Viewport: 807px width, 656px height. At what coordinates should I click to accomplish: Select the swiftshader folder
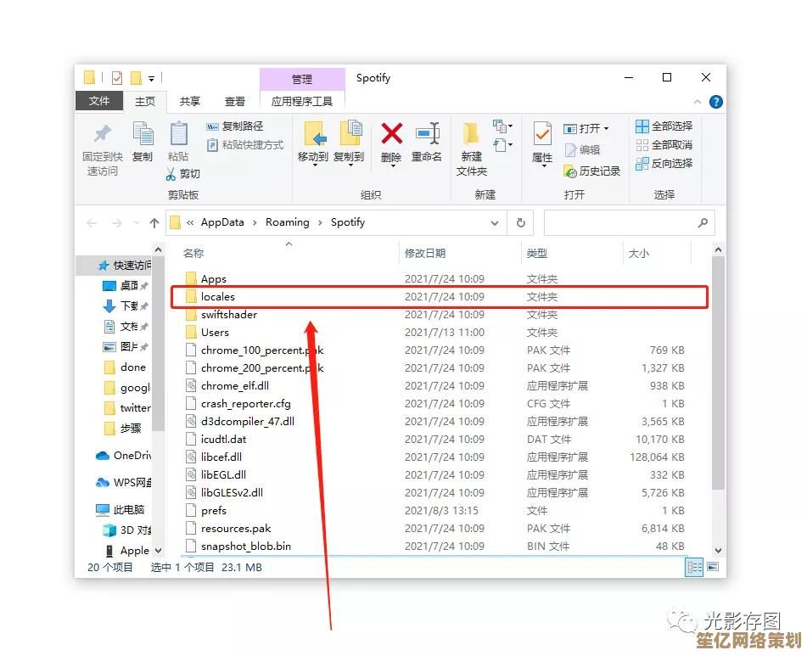point(434,314)
